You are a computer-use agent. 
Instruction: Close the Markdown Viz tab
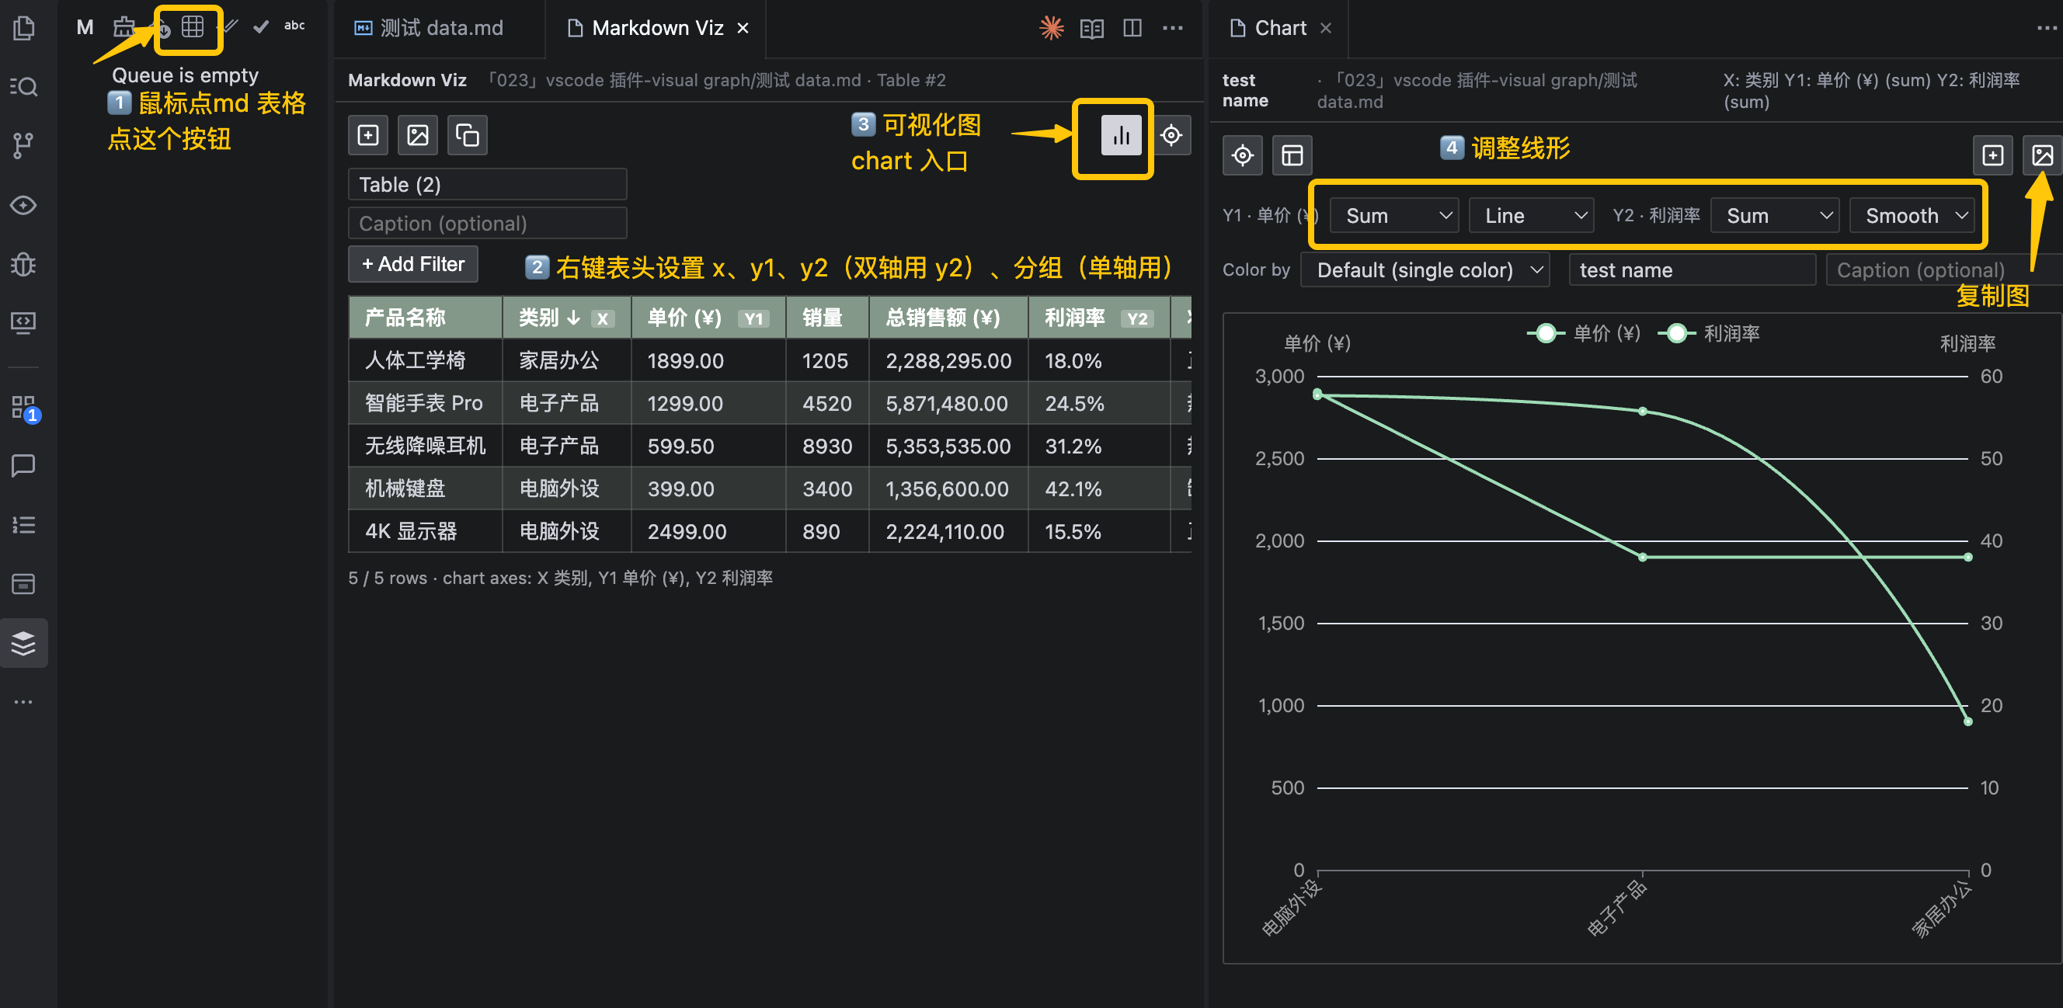coord(743,28)
